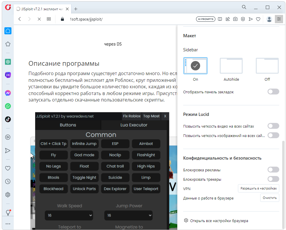Enable Lucid mode video sharpness toggle
286x230 pixels.
273,126
